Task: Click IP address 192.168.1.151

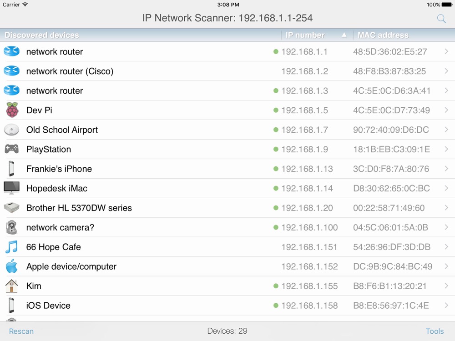Action: (x=309, y=247)
